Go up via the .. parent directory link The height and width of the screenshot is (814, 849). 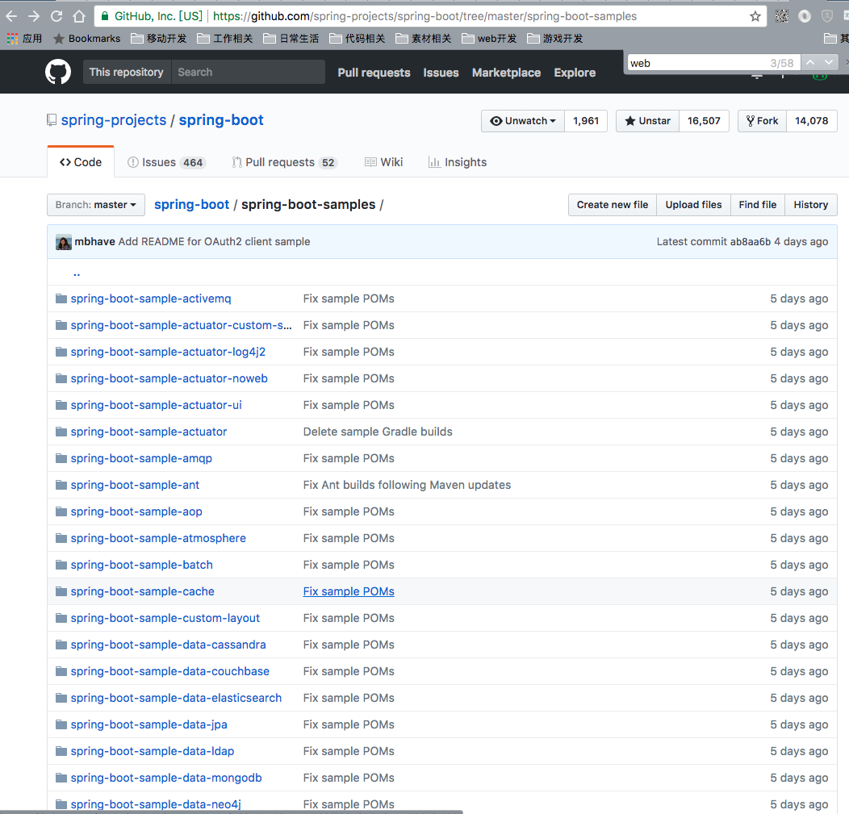point(77,273)
